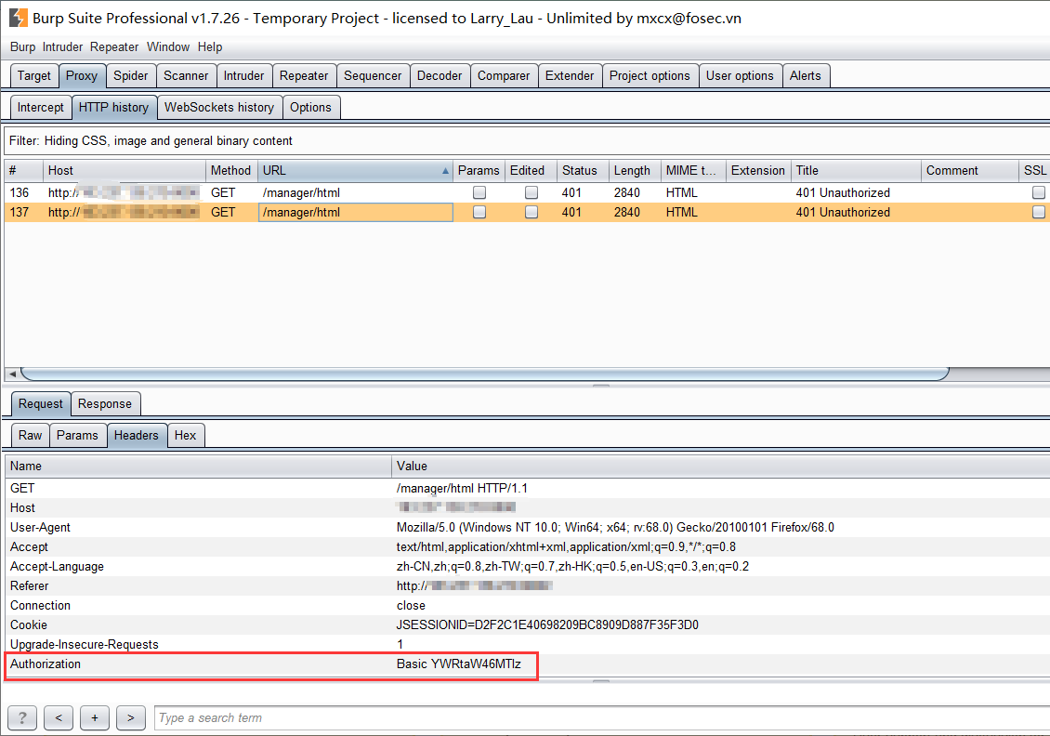Switch to the Repeater main tab

coord(304,75)
